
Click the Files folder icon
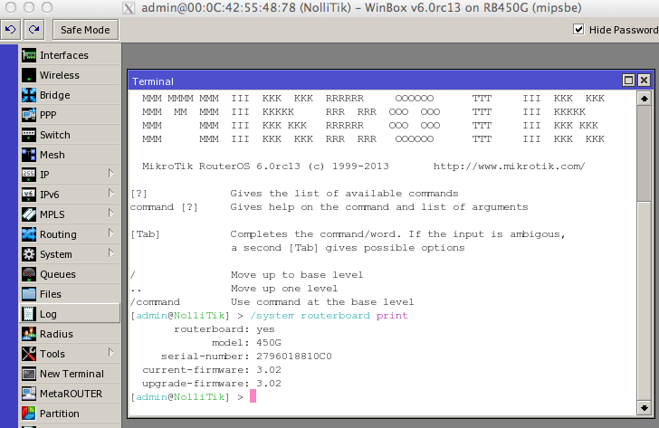29,294
